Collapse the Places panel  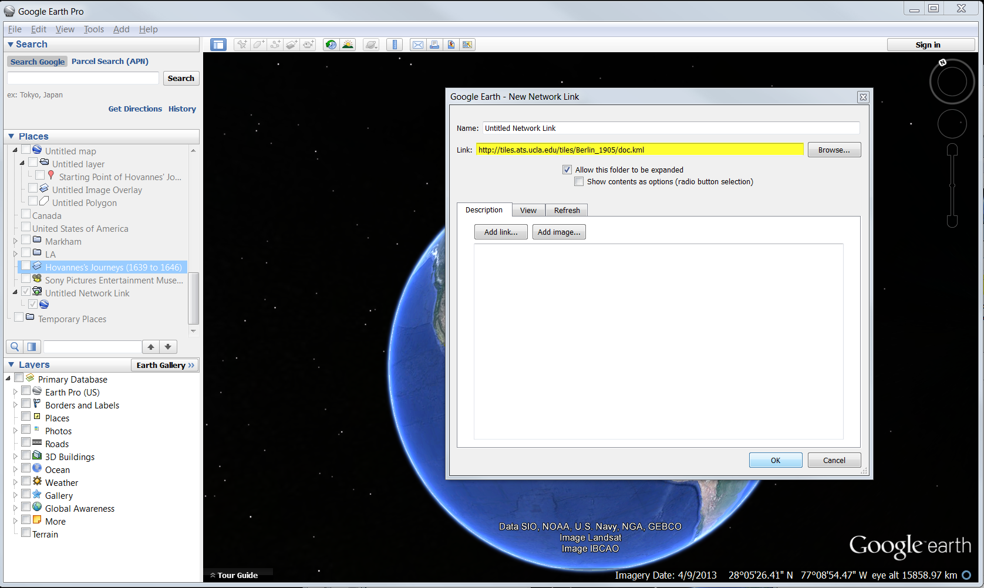(x=11, y=136)
